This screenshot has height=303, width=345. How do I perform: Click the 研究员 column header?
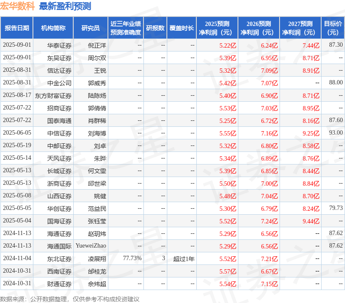[x=91, y=28]
